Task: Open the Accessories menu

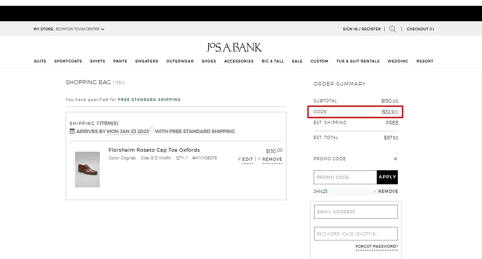Action: click(x=239, y=61)
